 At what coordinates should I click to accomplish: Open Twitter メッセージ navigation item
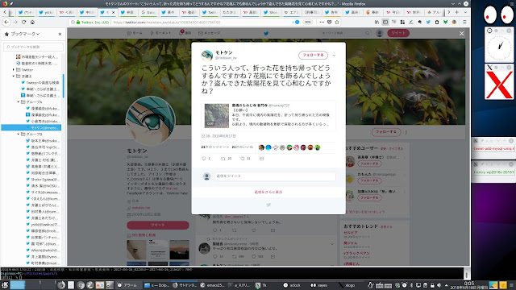(x=210, y=33)
